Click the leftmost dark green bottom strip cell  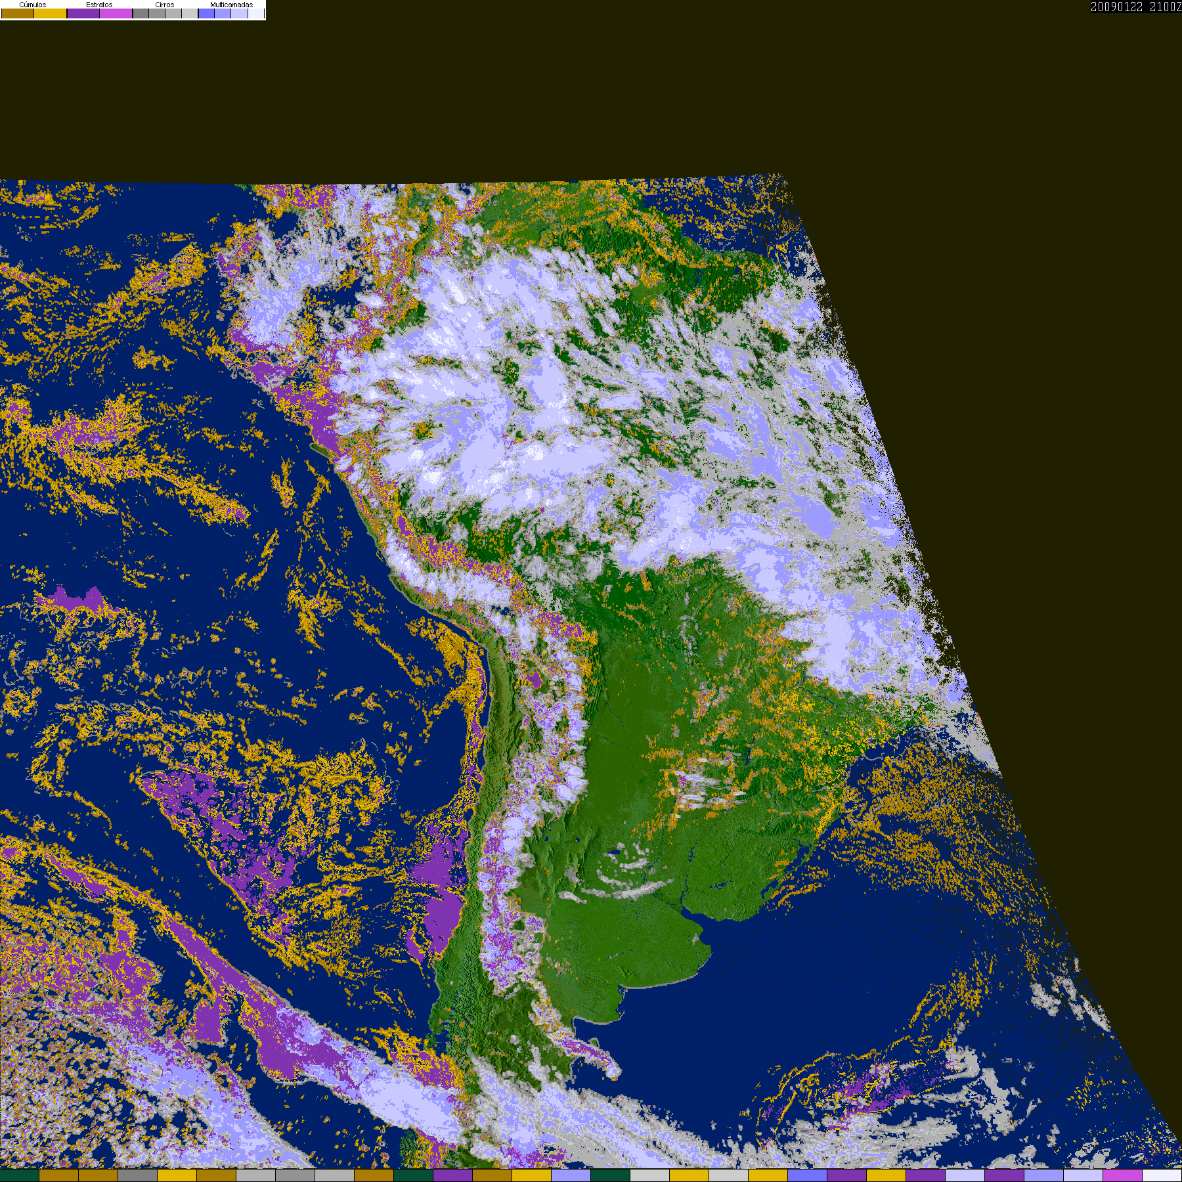20,1175
